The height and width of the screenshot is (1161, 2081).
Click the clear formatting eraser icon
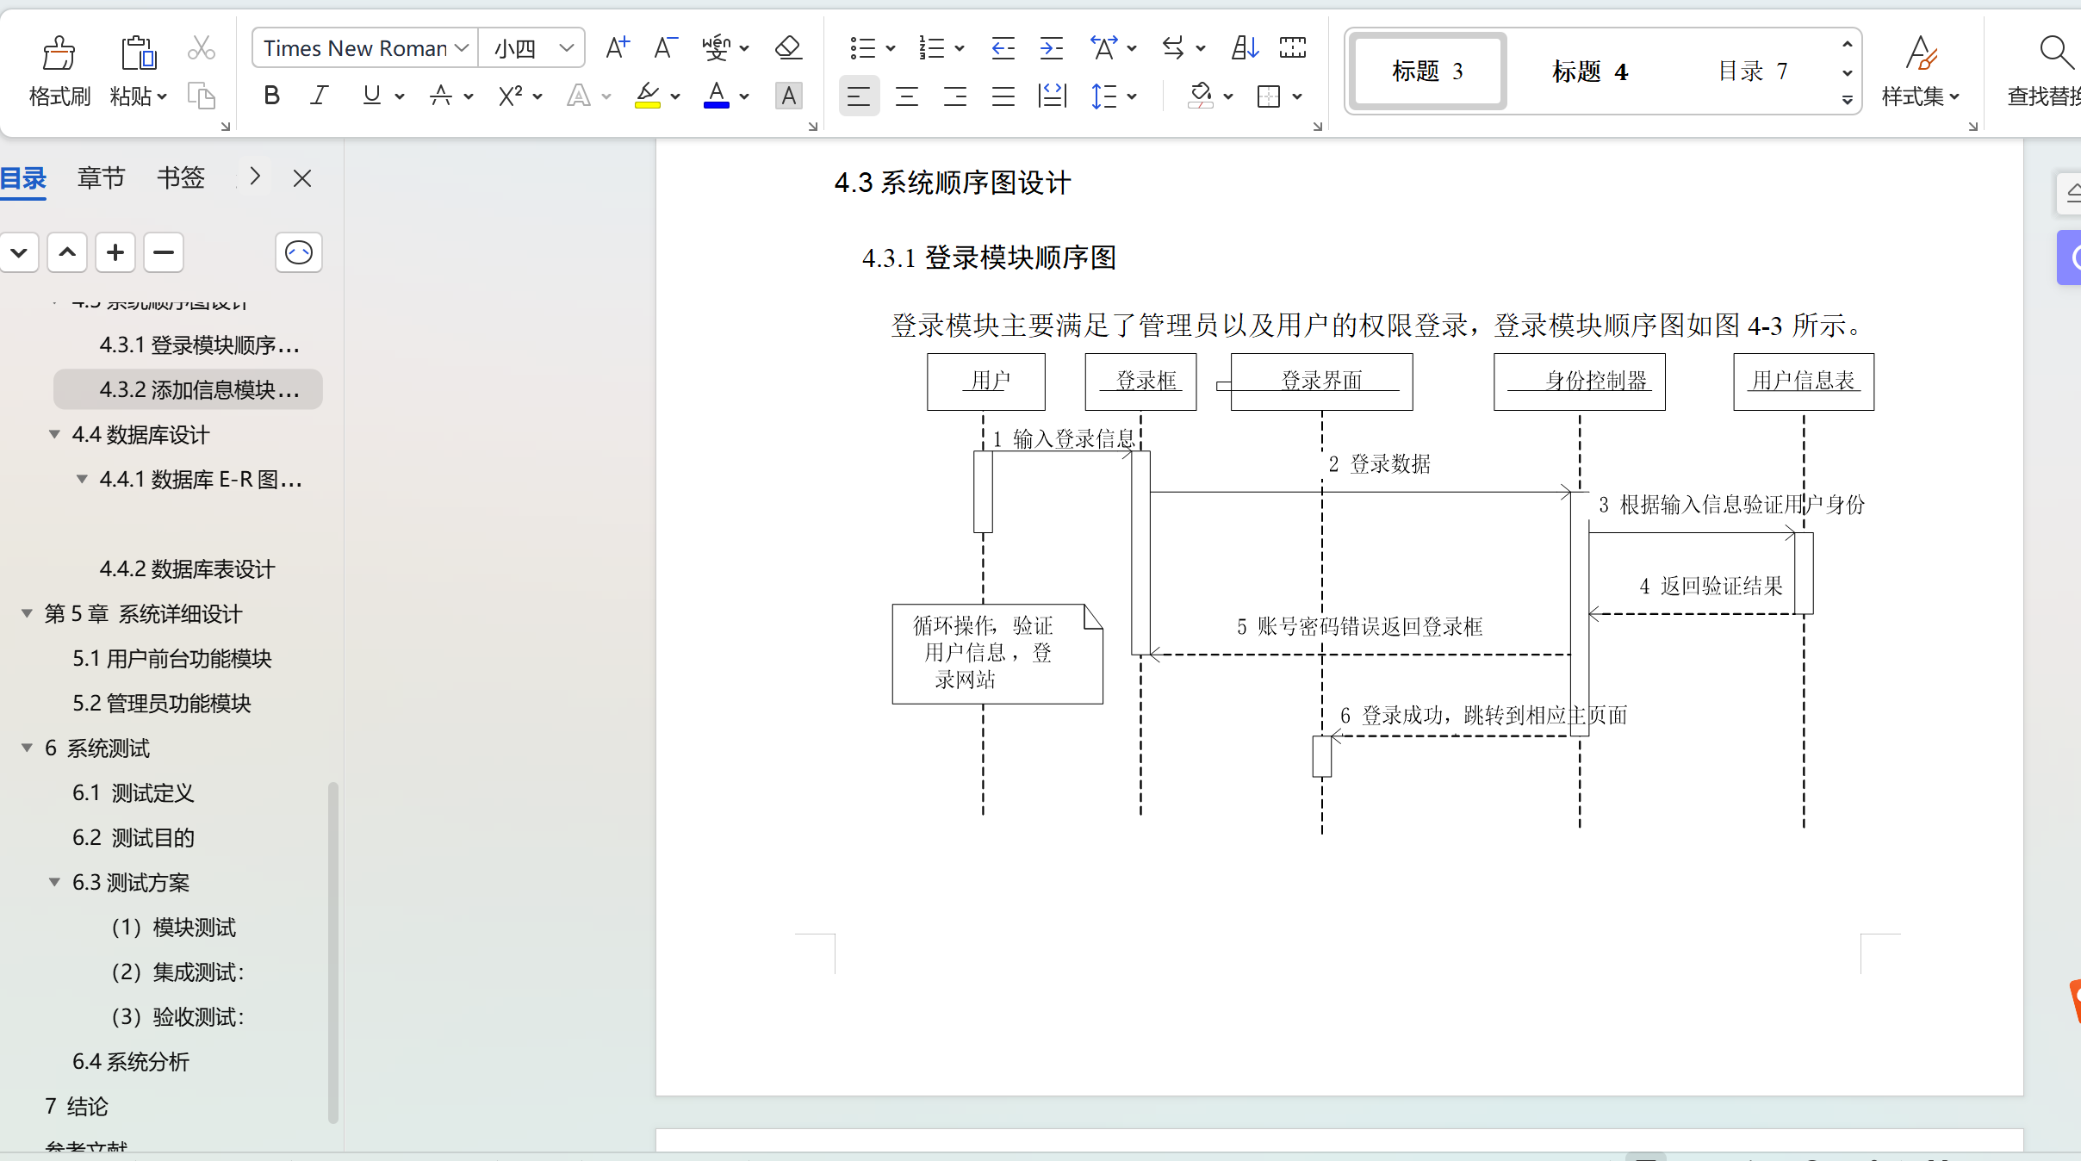788,48
